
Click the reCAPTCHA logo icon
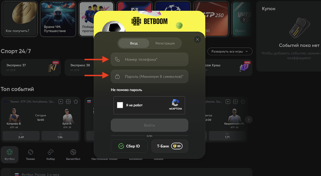click(x=175, y=103)
